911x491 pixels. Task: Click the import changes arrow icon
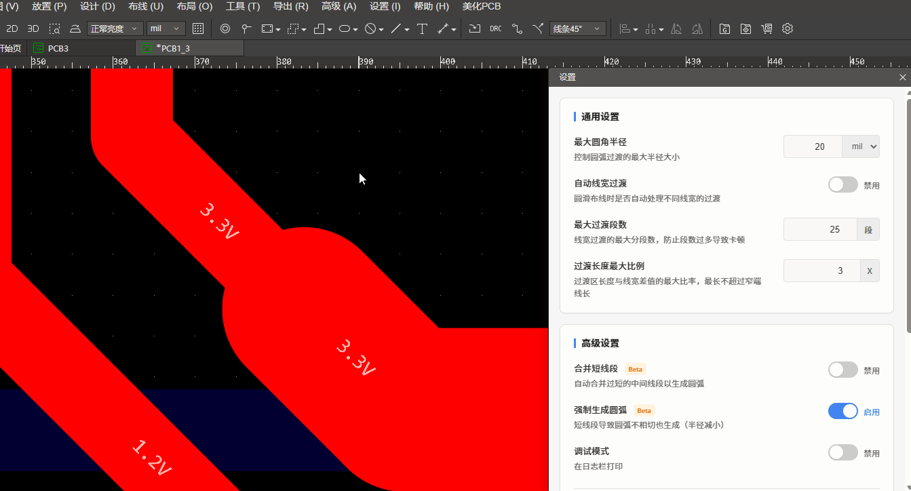click(475, 28)
